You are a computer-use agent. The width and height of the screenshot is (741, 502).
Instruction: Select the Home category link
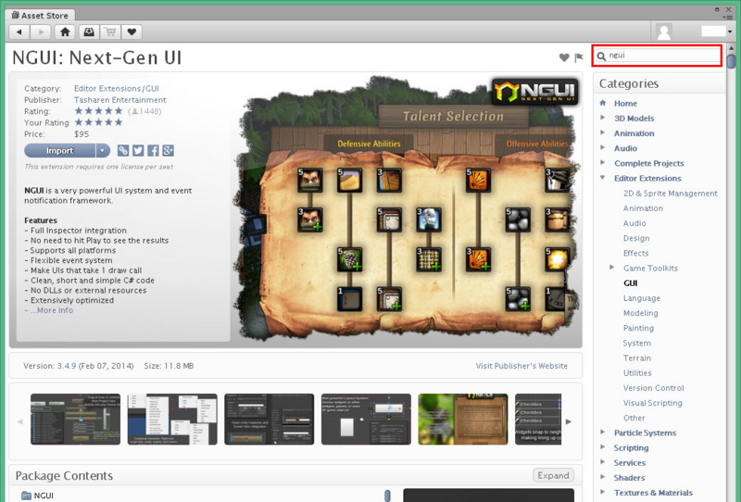click(625, 104)
